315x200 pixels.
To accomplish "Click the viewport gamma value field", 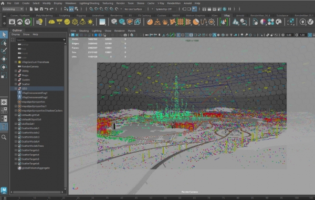I will (302, 35).
